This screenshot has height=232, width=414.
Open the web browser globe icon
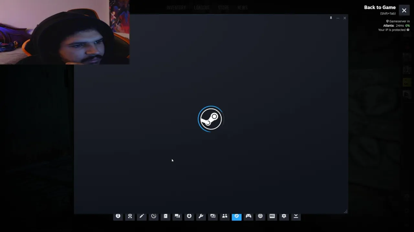(x=260, y=216)
